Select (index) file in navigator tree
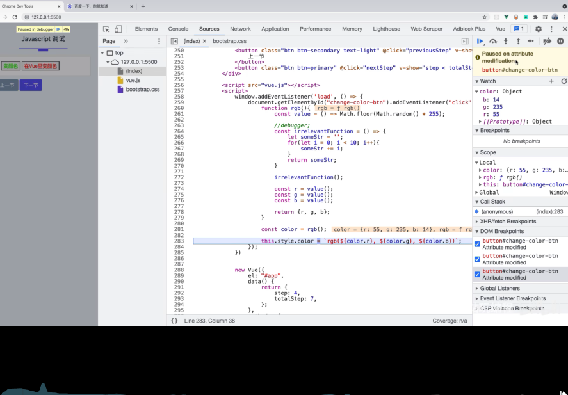 (134, 71)
